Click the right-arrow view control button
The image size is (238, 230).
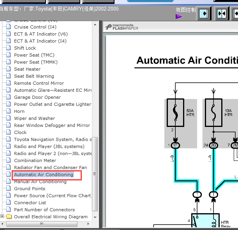click(204, 14)
